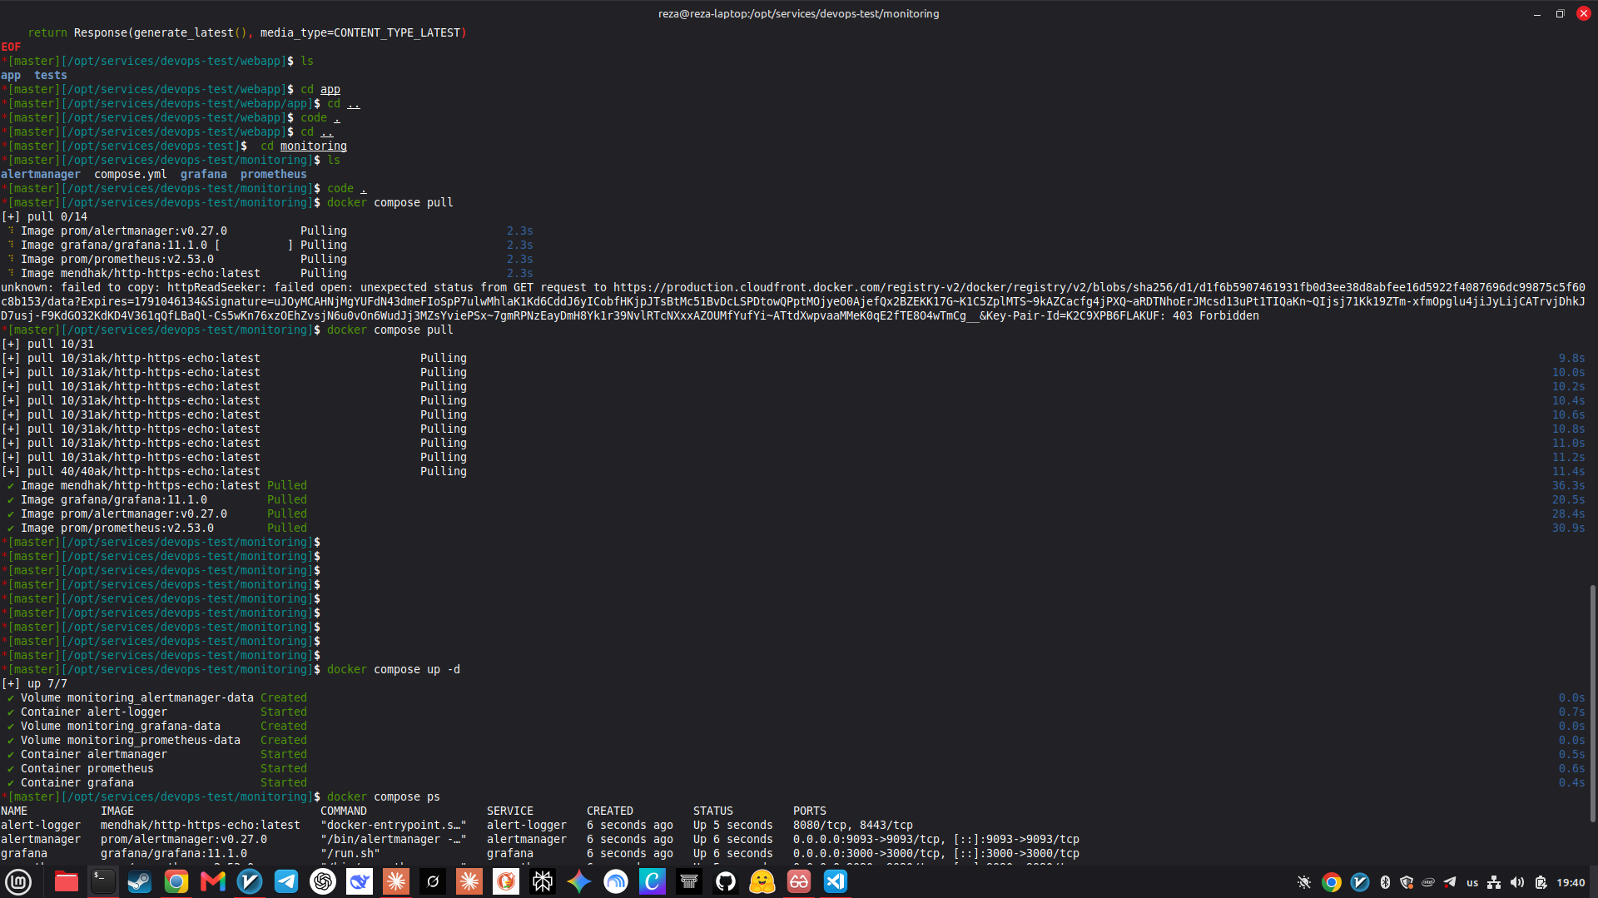Click the 'docker compose up -d' command

393,669
